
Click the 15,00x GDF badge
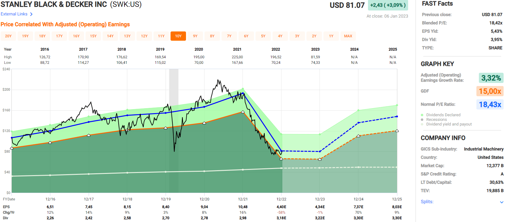490,91
